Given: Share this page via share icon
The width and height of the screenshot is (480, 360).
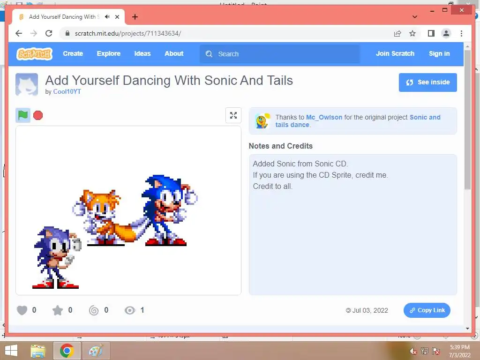Looking at the screenshot, I should click(397, 33).
